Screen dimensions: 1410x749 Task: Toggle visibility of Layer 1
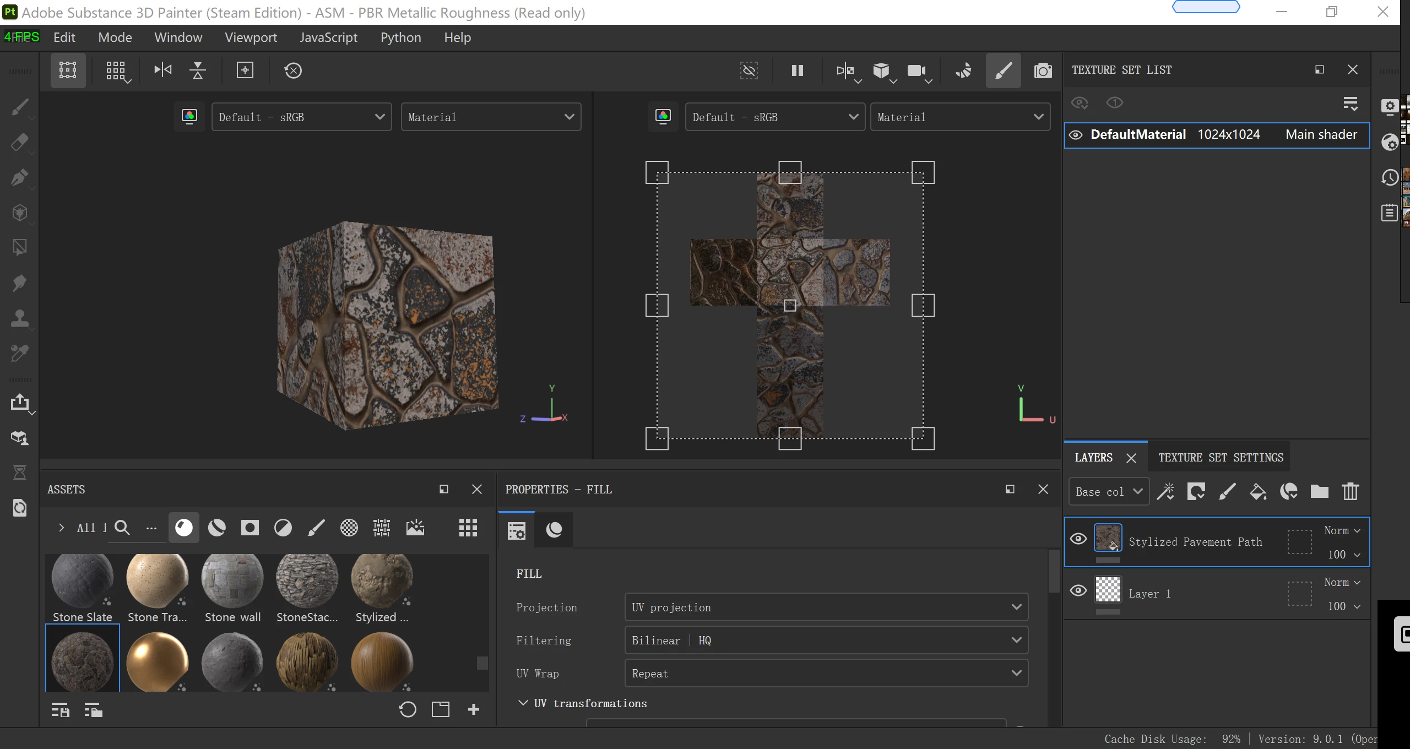(1078, 591)
